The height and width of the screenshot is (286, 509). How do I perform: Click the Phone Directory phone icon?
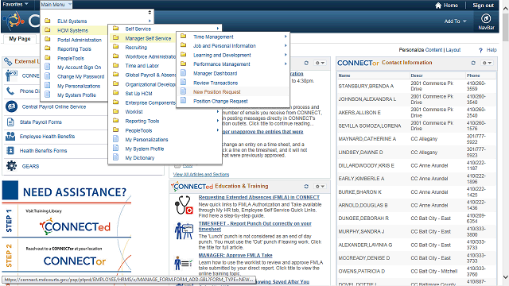(10, 91)
